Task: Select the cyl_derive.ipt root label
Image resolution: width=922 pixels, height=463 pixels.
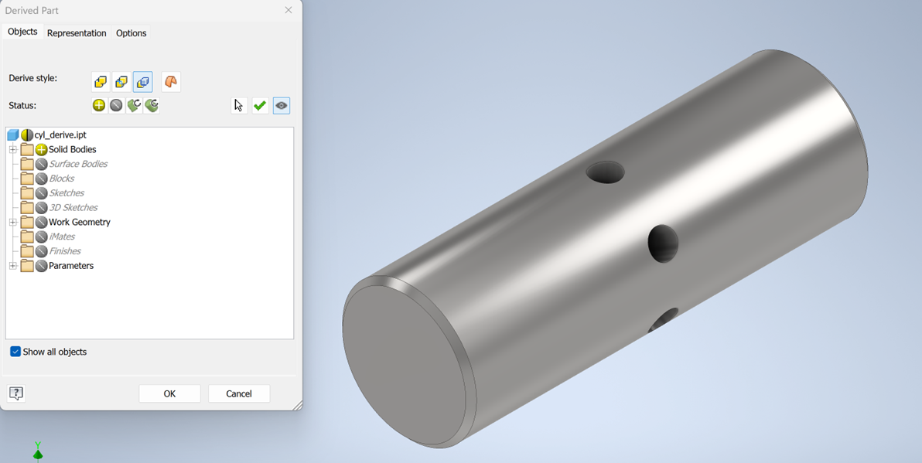Action: coord(60,135)
